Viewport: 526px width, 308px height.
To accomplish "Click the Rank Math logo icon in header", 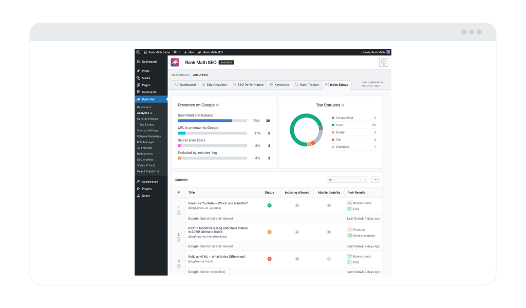I will point(175,62).
